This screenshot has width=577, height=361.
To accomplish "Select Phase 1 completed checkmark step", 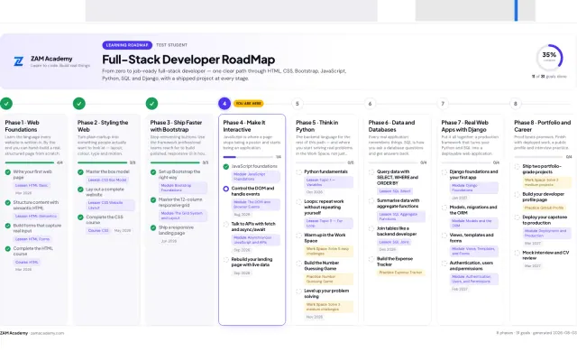I will [6, 104].
